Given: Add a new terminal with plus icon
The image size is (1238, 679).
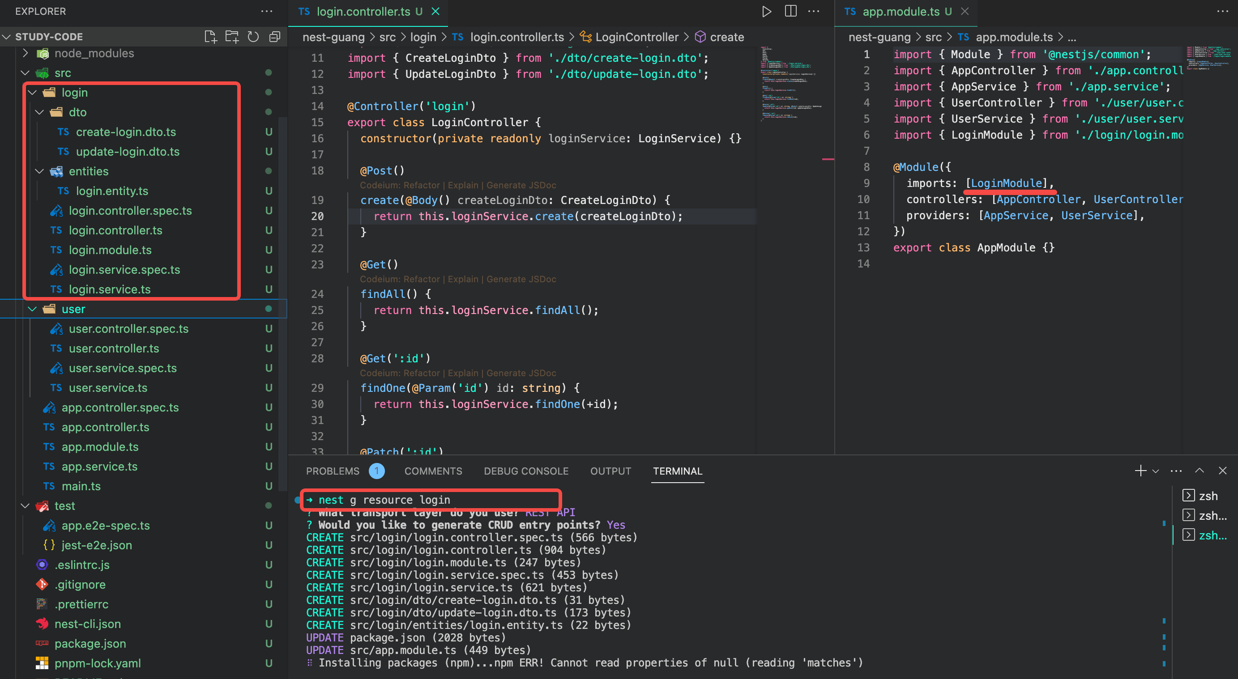Looking at the screenshot, I should (x=1140, y=471).
